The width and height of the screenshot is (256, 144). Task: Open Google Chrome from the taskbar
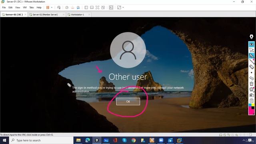134,140
